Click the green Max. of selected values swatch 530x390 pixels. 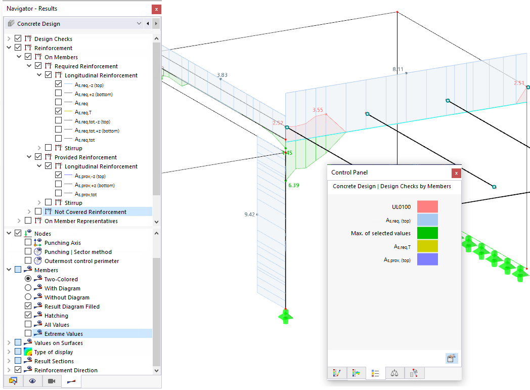[427, 233]
